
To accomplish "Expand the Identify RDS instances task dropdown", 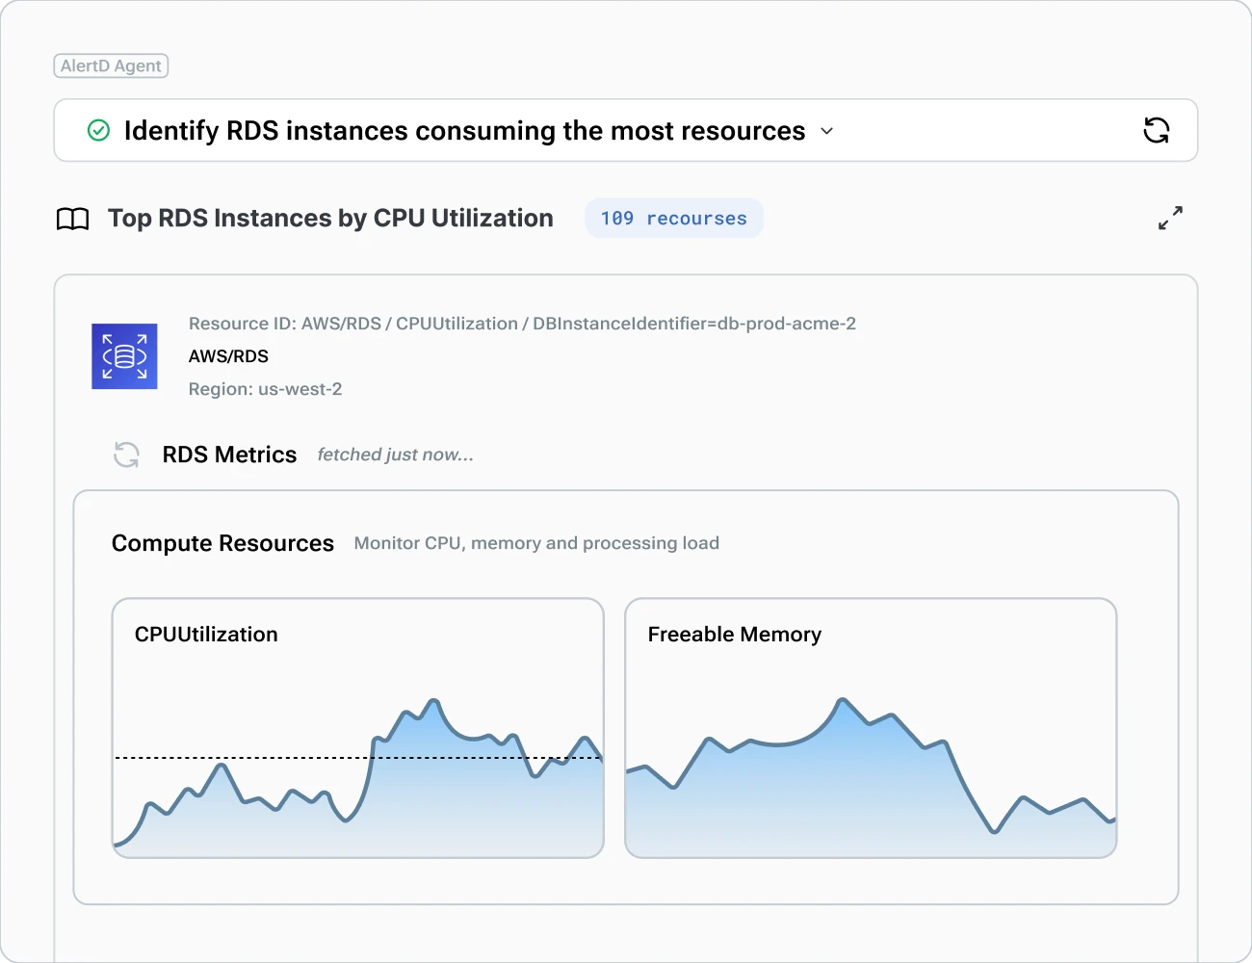I will click(x=826, y=131).
